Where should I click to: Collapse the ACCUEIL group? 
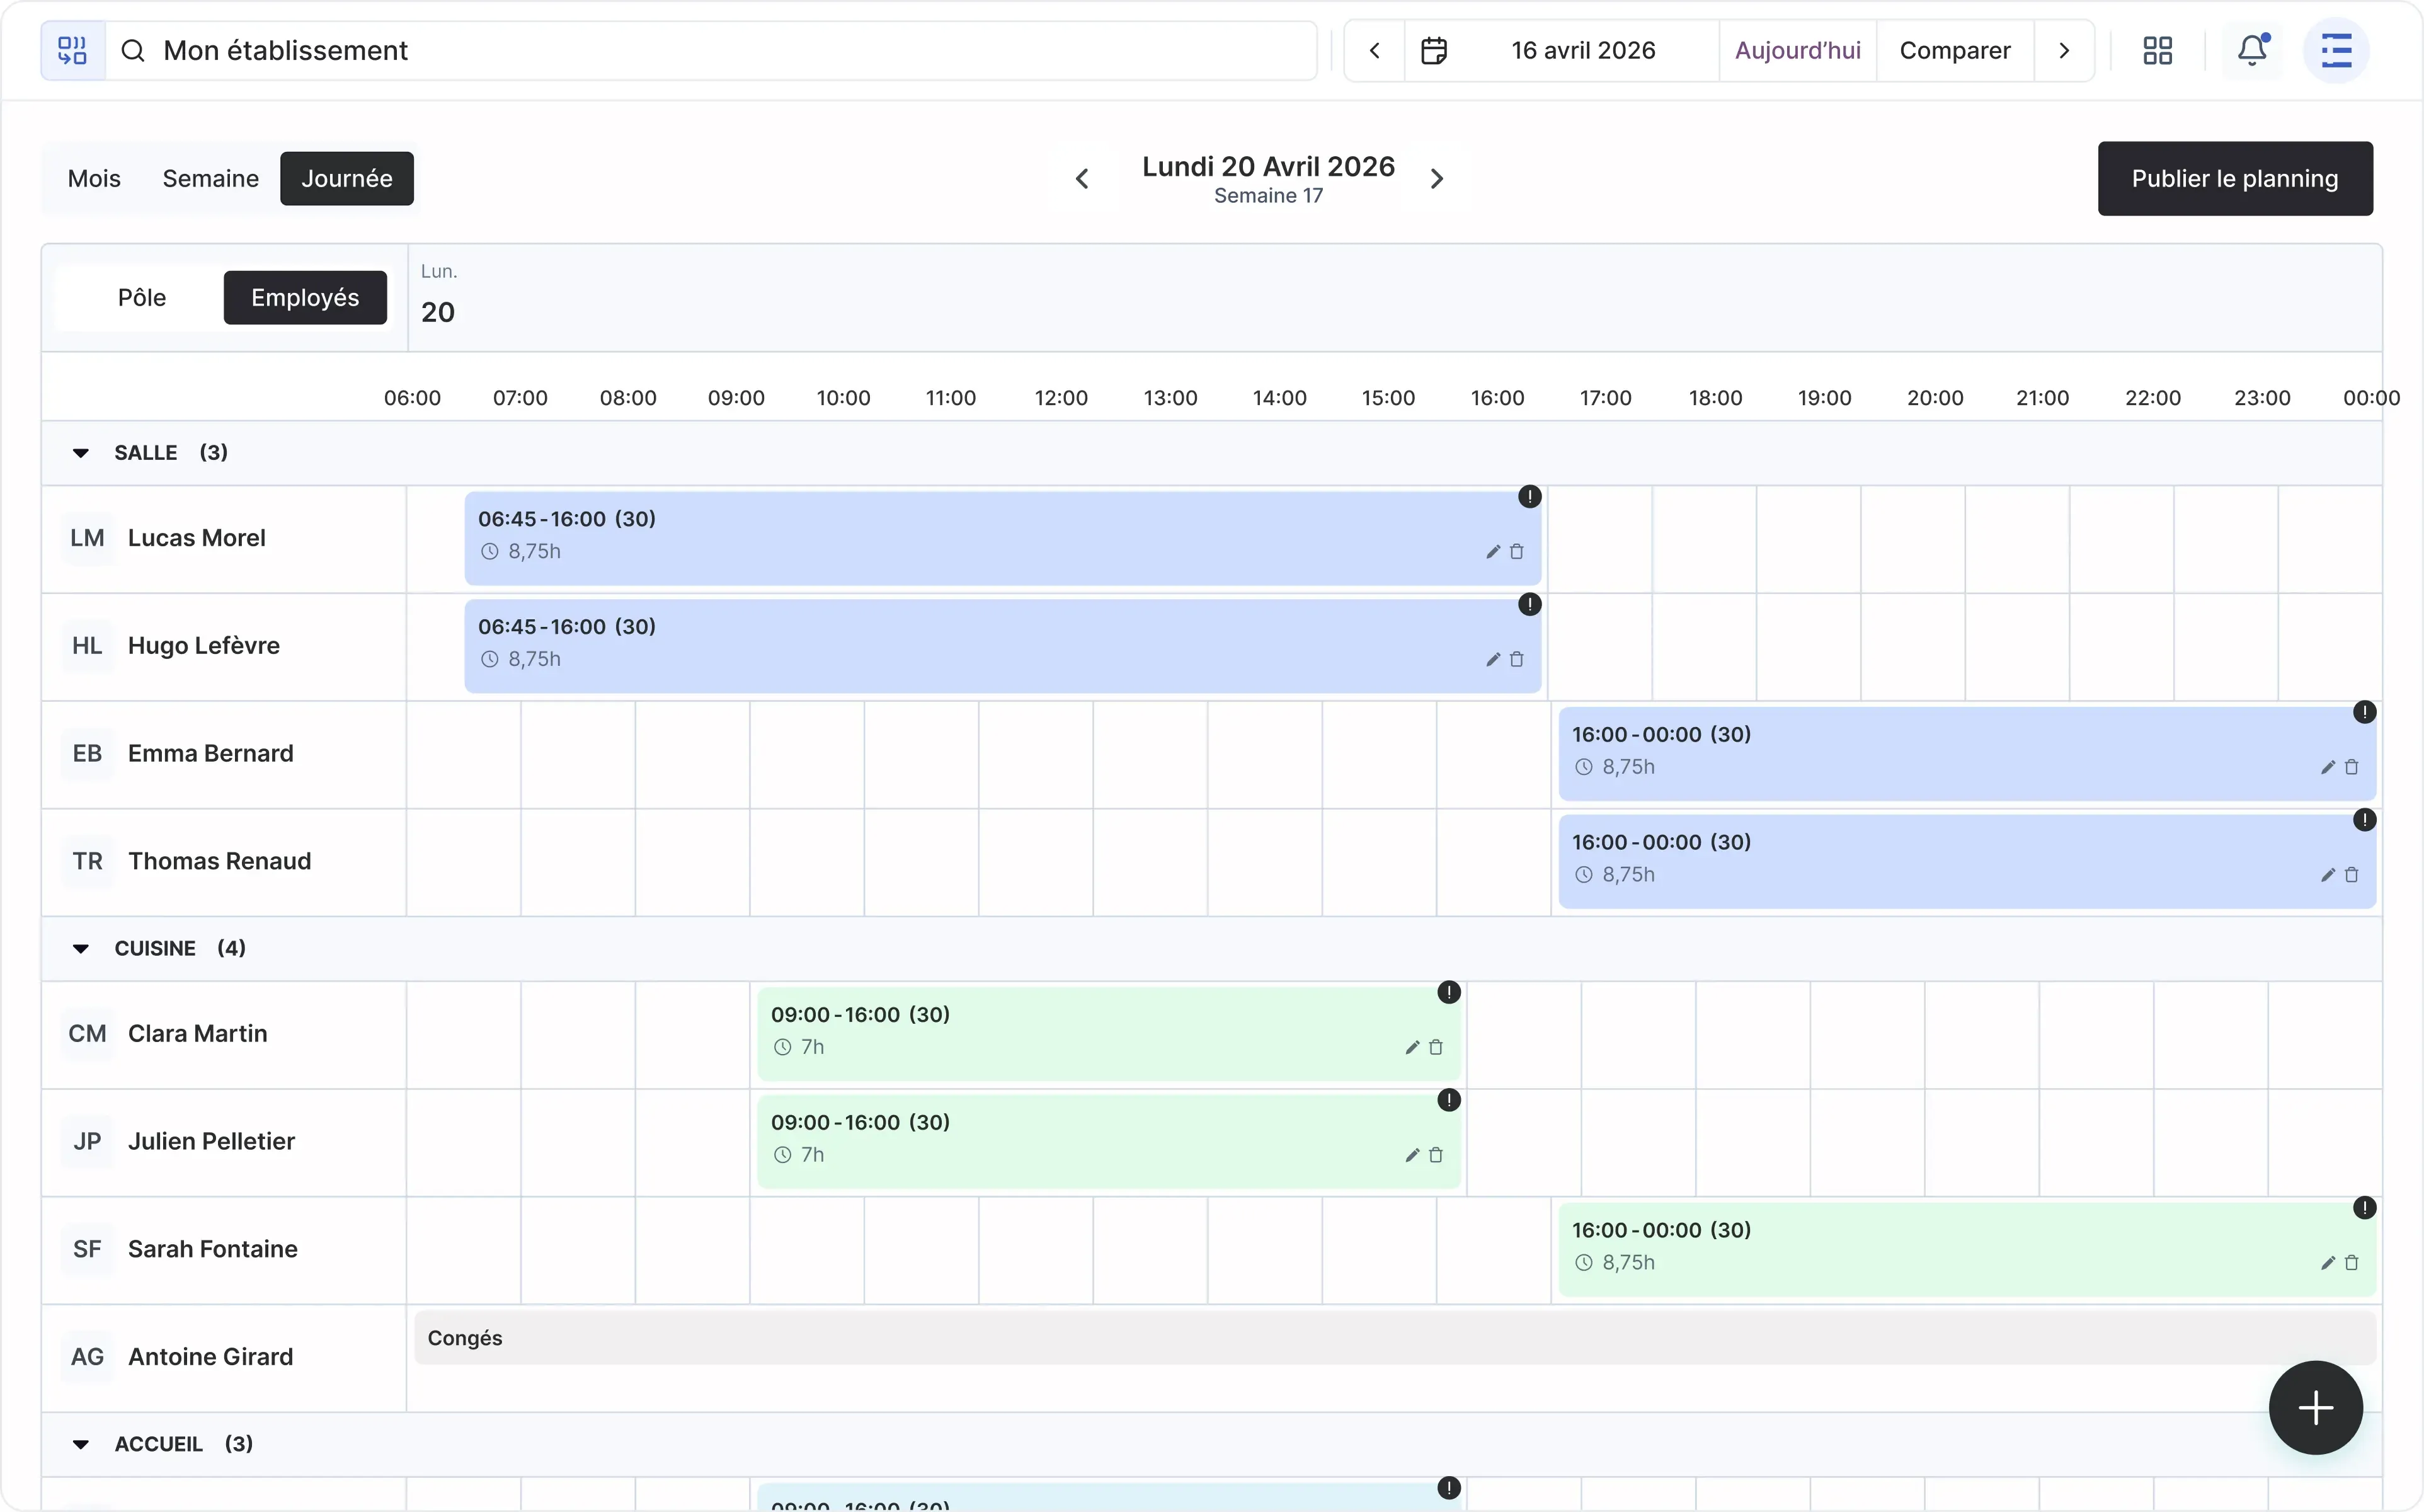pos(81,1444)
